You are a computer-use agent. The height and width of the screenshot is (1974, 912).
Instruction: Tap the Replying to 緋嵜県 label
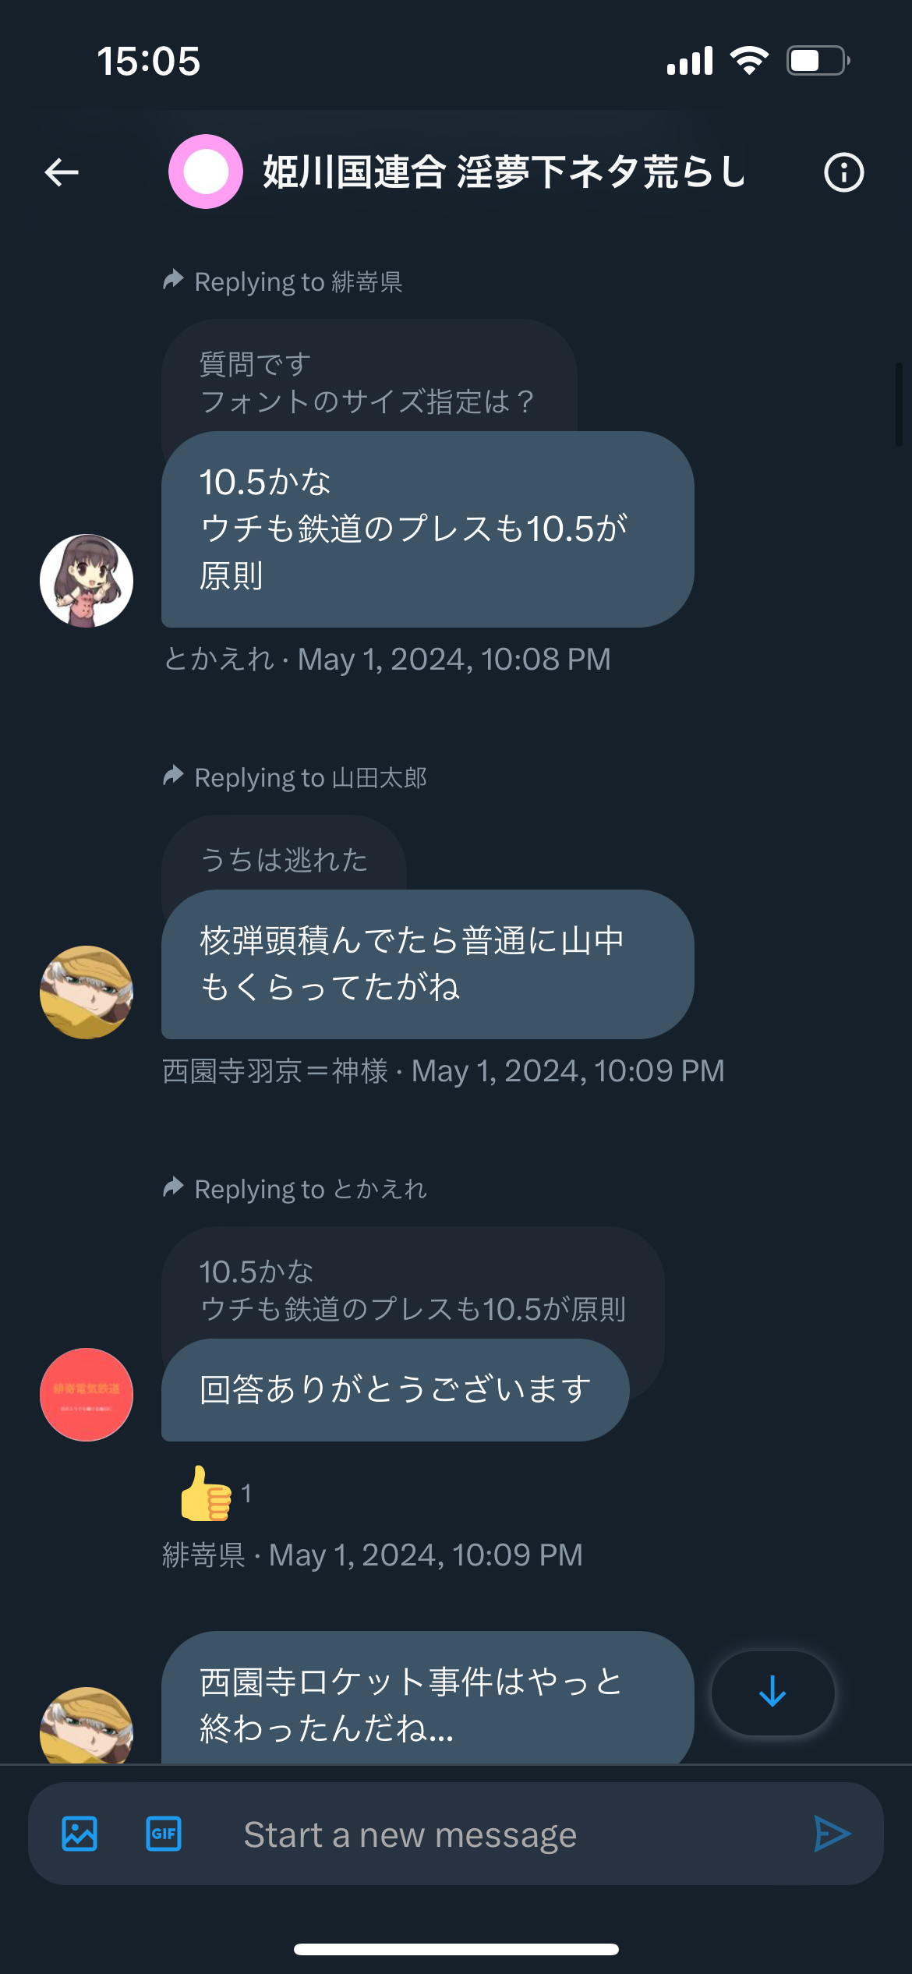(x=283, y=281)
